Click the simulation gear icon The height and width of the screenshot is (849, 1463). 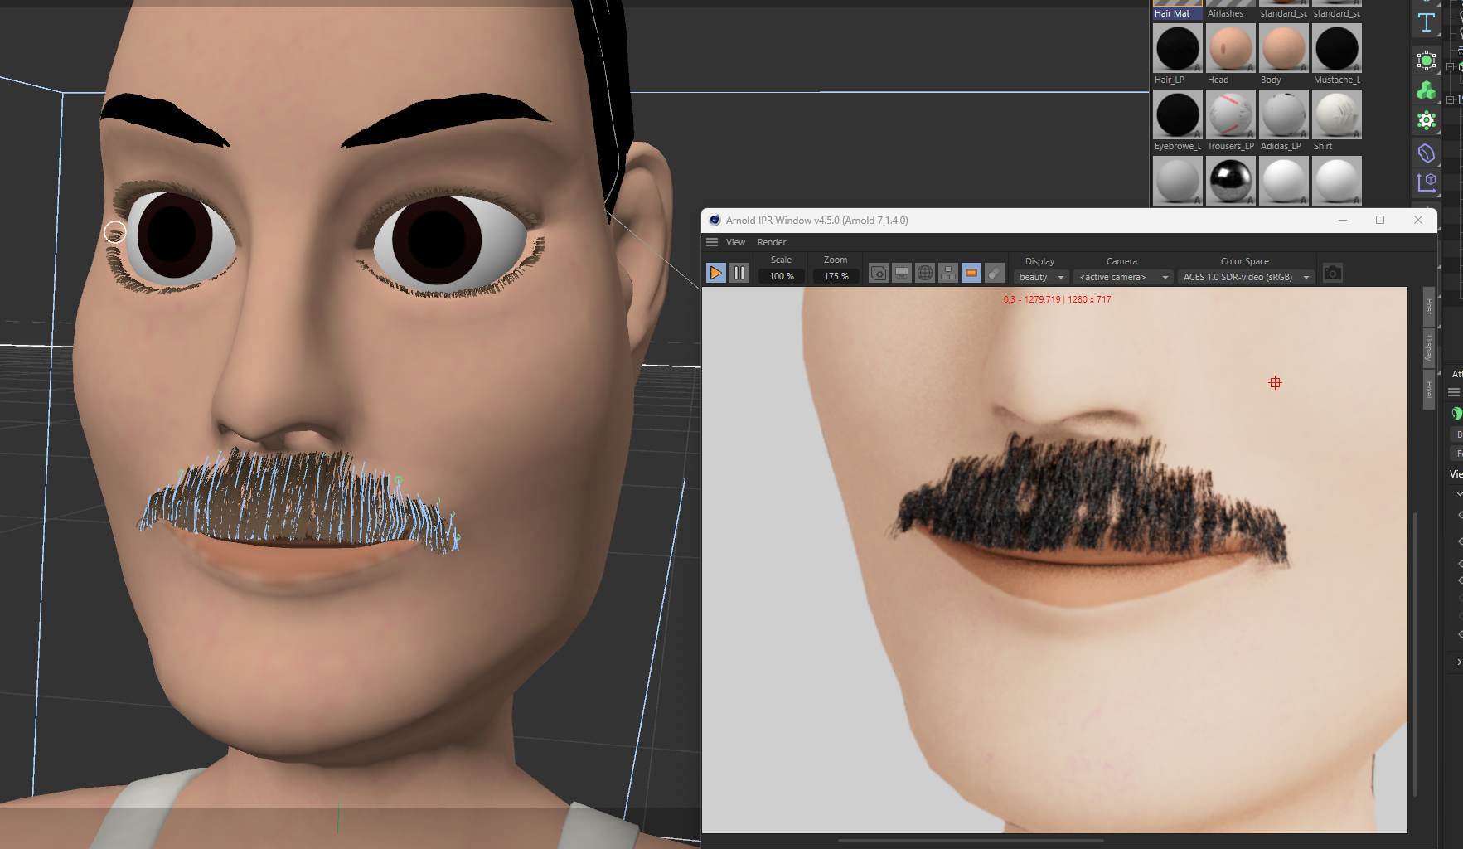coord(1427,120)
